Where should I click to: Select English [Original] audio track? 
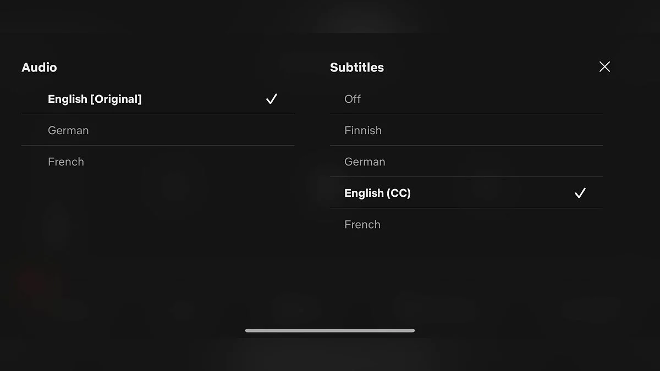(x=95, y=99)
